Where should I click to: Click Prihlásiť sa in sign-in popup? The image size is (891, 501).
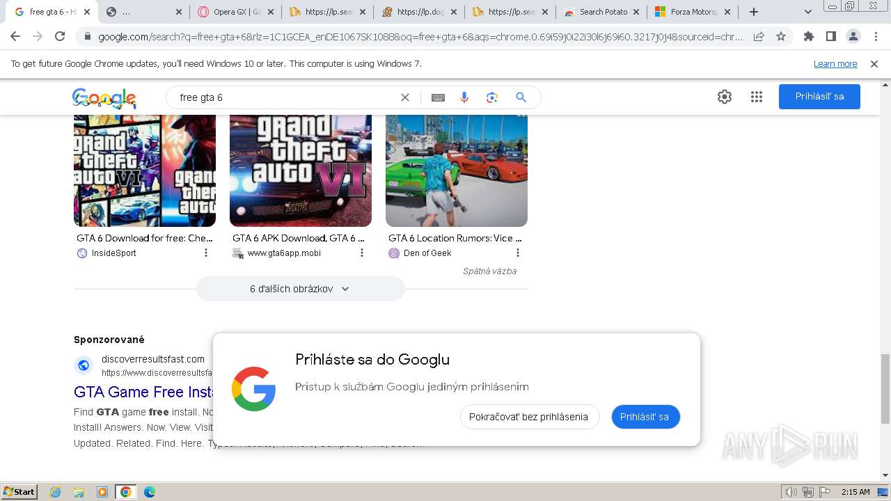645,417
